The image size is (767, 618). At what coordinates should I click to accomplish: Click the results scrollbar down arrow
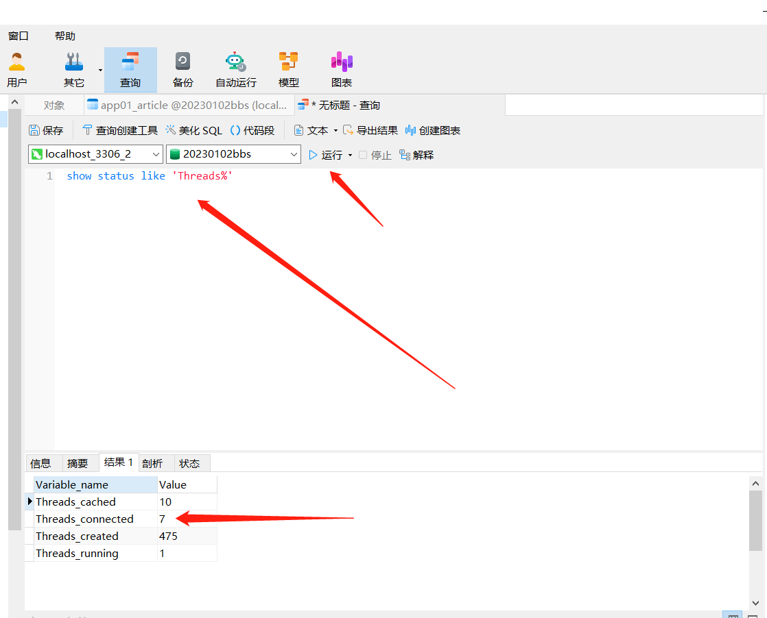point(756,603)
